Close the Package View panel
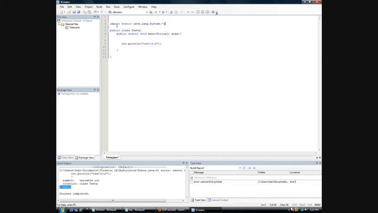Screen dimensions: 378x213 pos(98,90)
